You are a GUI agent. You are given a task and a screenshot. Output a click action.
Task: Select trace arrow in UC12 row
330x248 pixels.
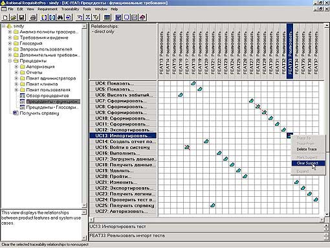coord(283,130)
